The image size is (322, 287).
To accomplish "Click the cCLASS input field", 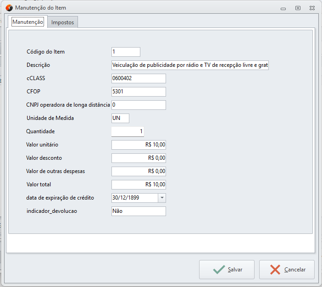I will pyautogui.click(x=139, y=79).
